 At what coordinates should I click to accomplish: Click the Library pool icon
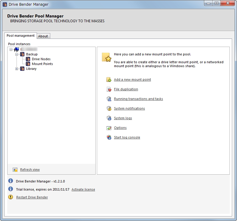[22, 69]
